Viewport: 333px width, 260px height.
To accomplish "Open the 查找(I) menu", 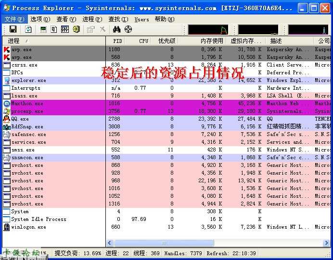I will (x=118, y=19).
